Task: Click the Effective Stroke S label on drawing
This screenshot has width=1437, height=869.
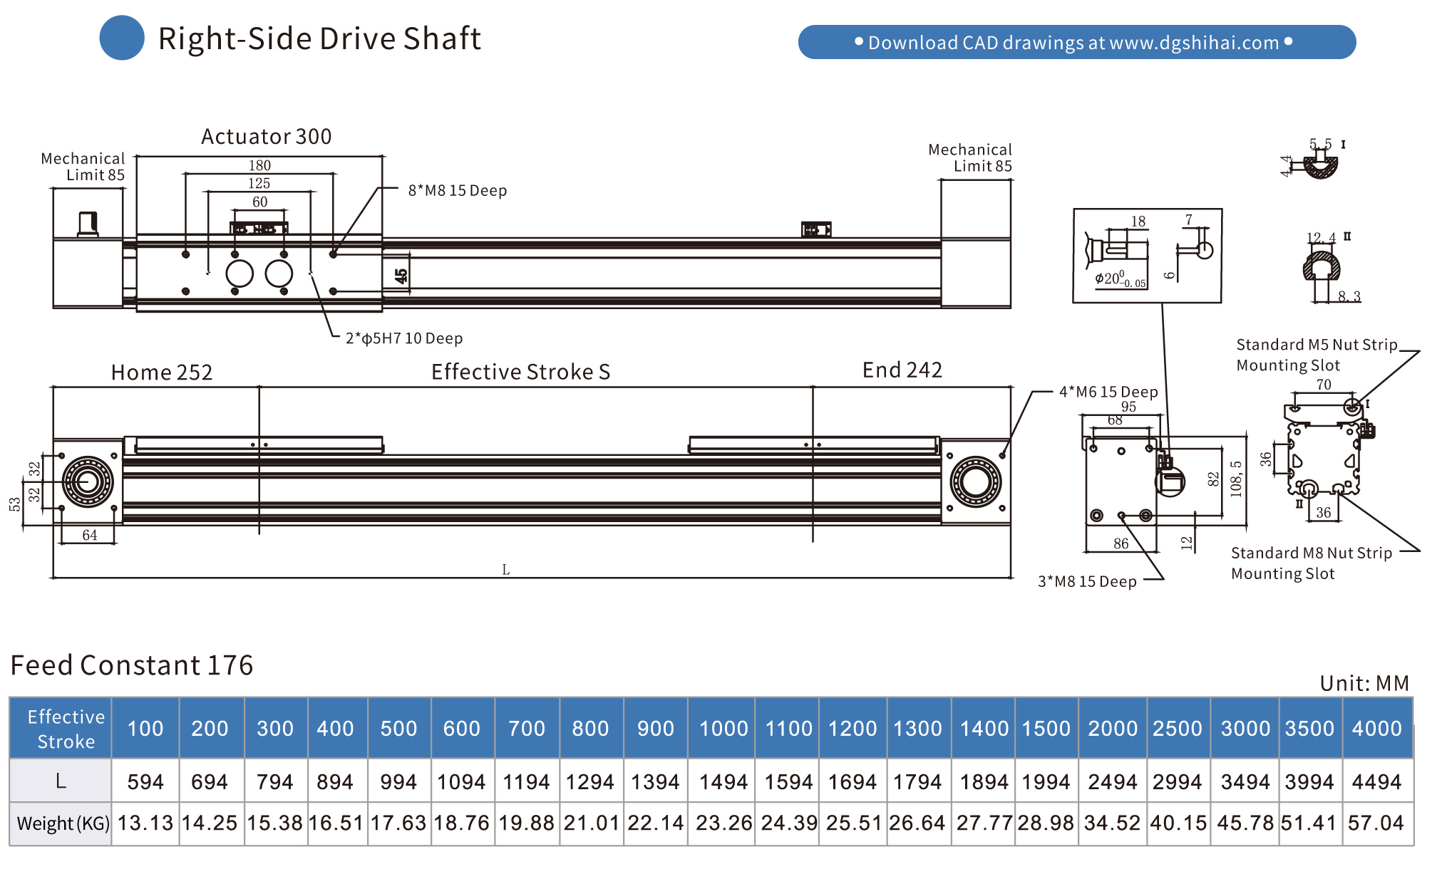Action: click(x=520, y=372)
